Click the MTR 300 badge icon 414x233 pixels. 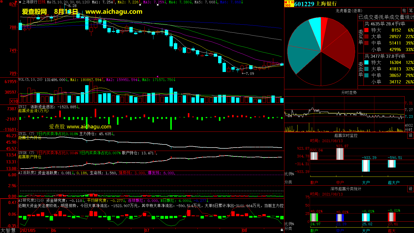coord(289,4)
